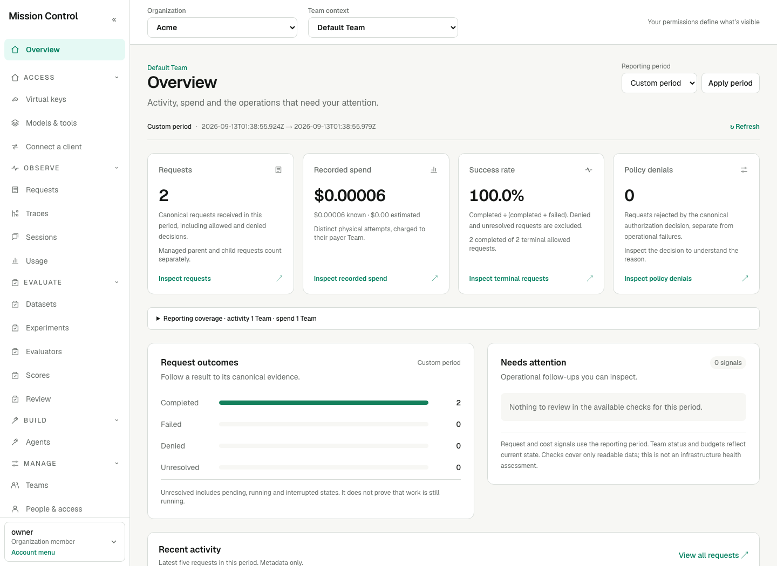Viewport: 777px width, 566px height.
Task: Open the Organization dropdown showing Acme
Action: (222, 27)
